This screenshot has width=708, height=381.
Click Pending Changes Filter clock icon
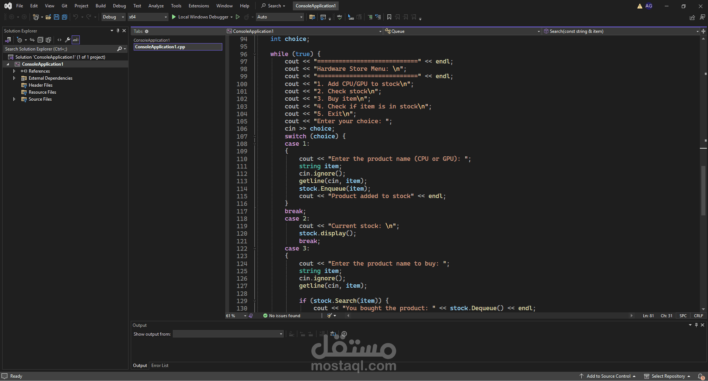[20, 40]
